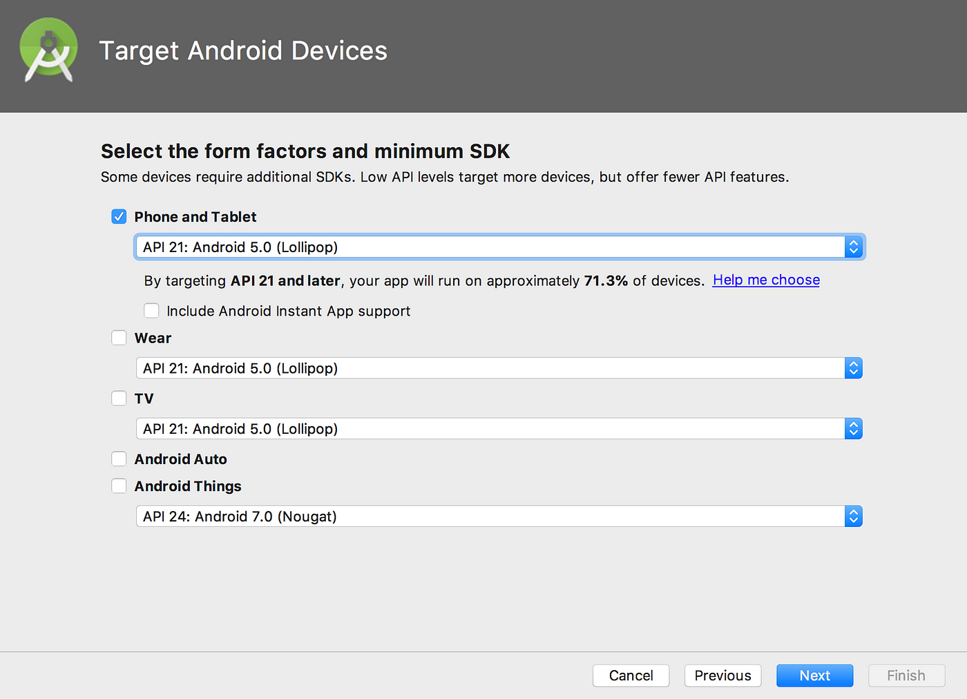The height and width of the screenshot is (699, 967).
Task: Click the Some devices require additional SDKs text
Action: [445, 178]
